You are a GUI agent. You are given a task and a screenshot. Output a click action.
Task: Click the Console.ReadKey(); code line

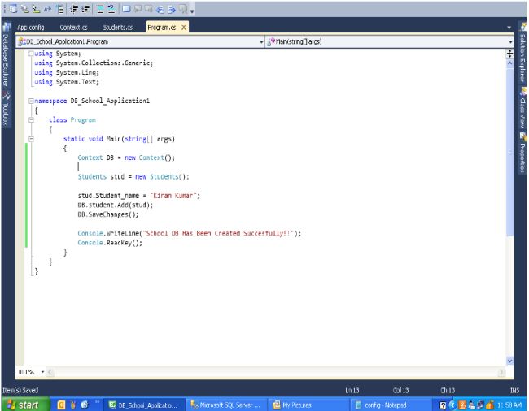point(110,243)
